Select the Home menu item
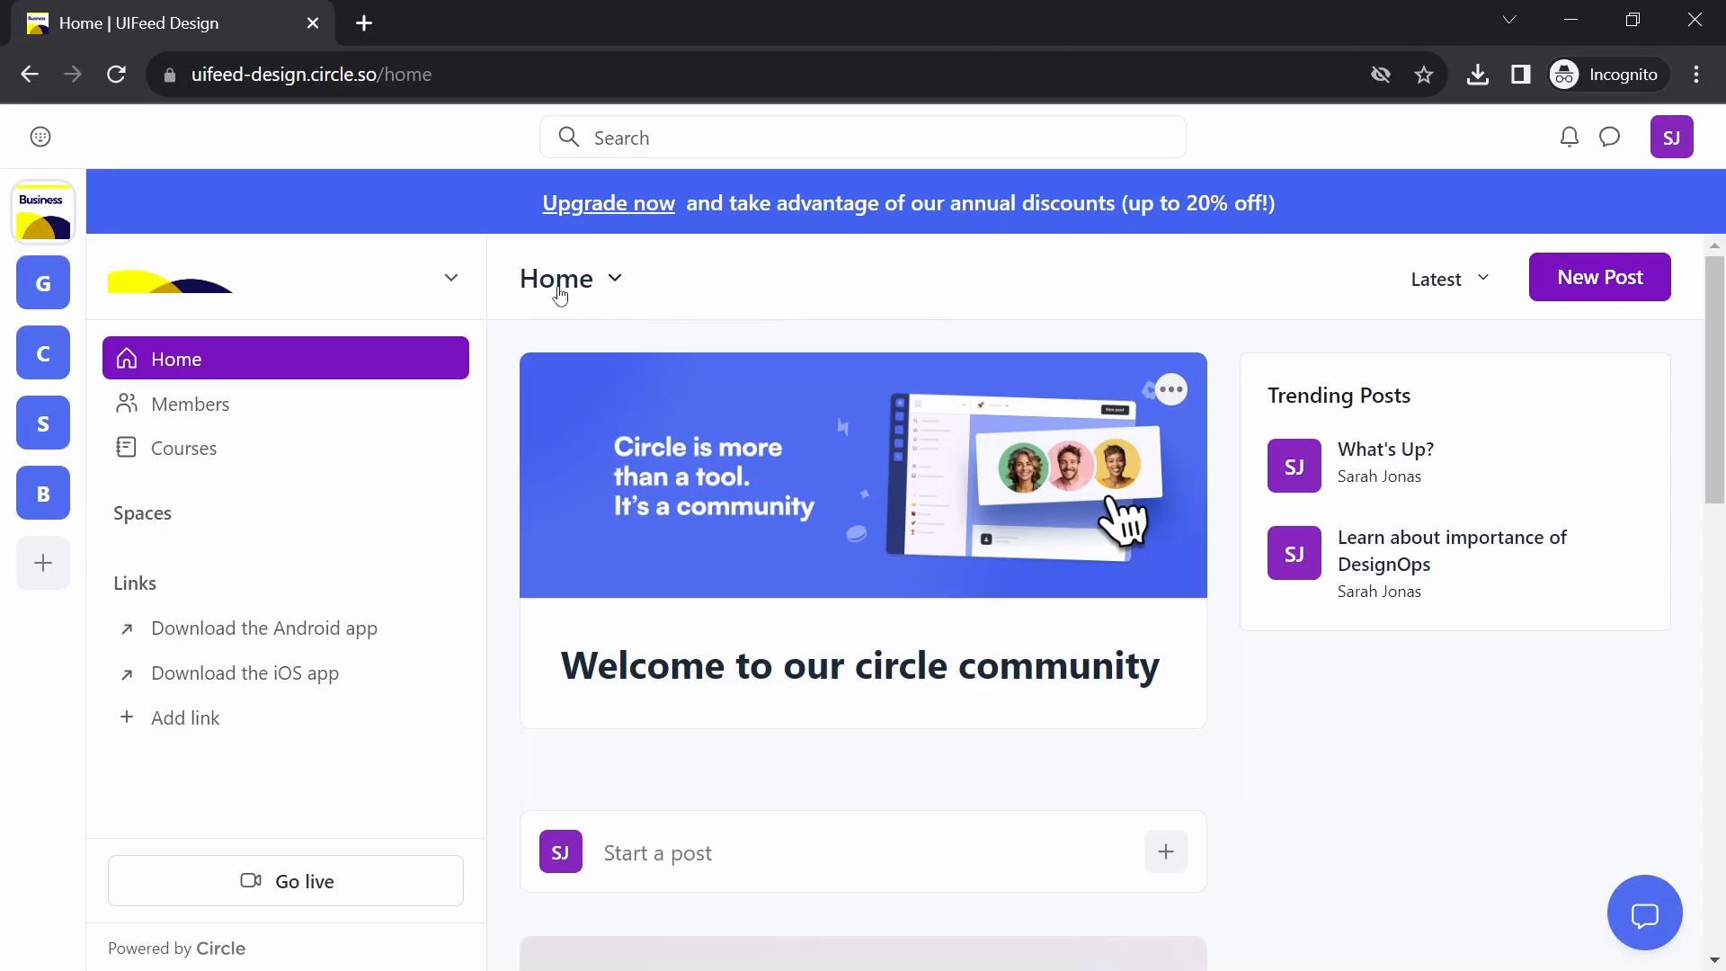The image size is (1726, 971). point(284,358)
